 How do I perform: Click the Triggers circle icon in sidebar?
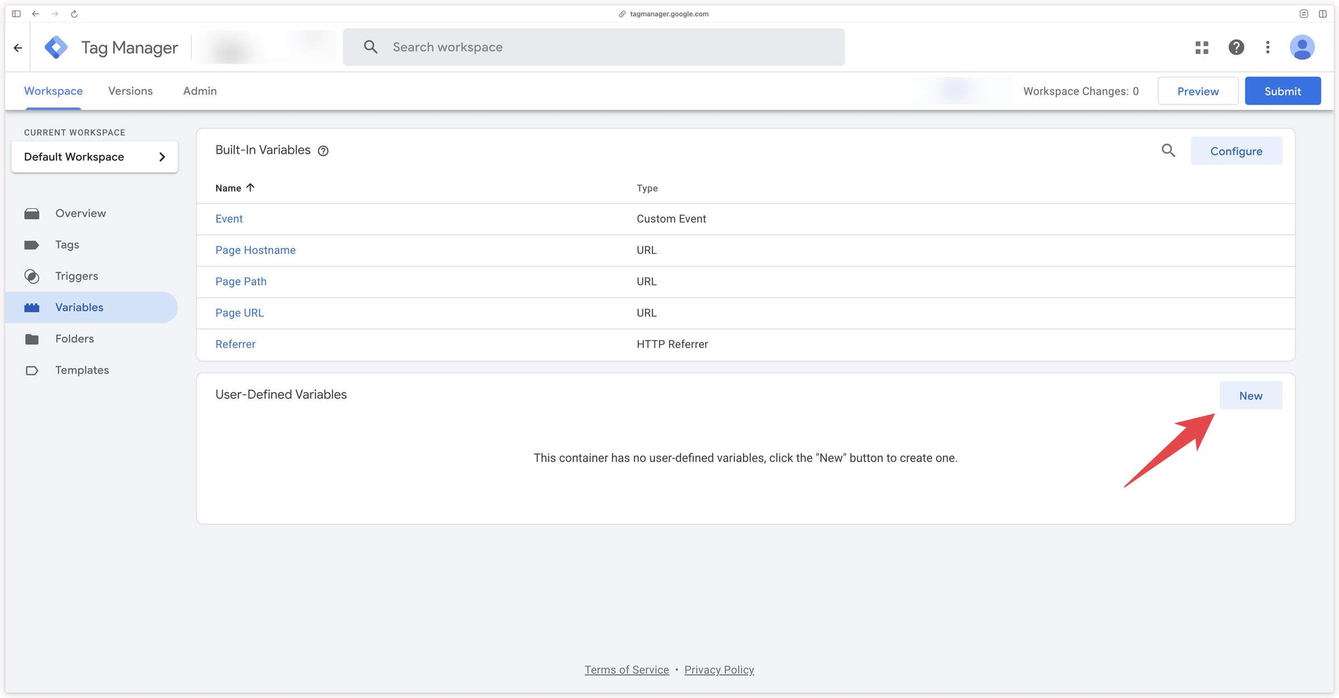[x=32, y=276]
